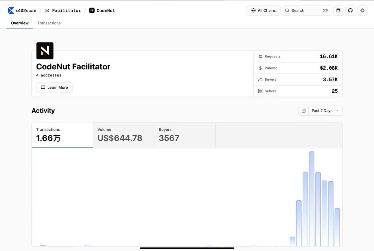Viewport: 374px width, 251px height.
Task: Select the Buyers 3567 metric tab
Action: tap(185, 135)
